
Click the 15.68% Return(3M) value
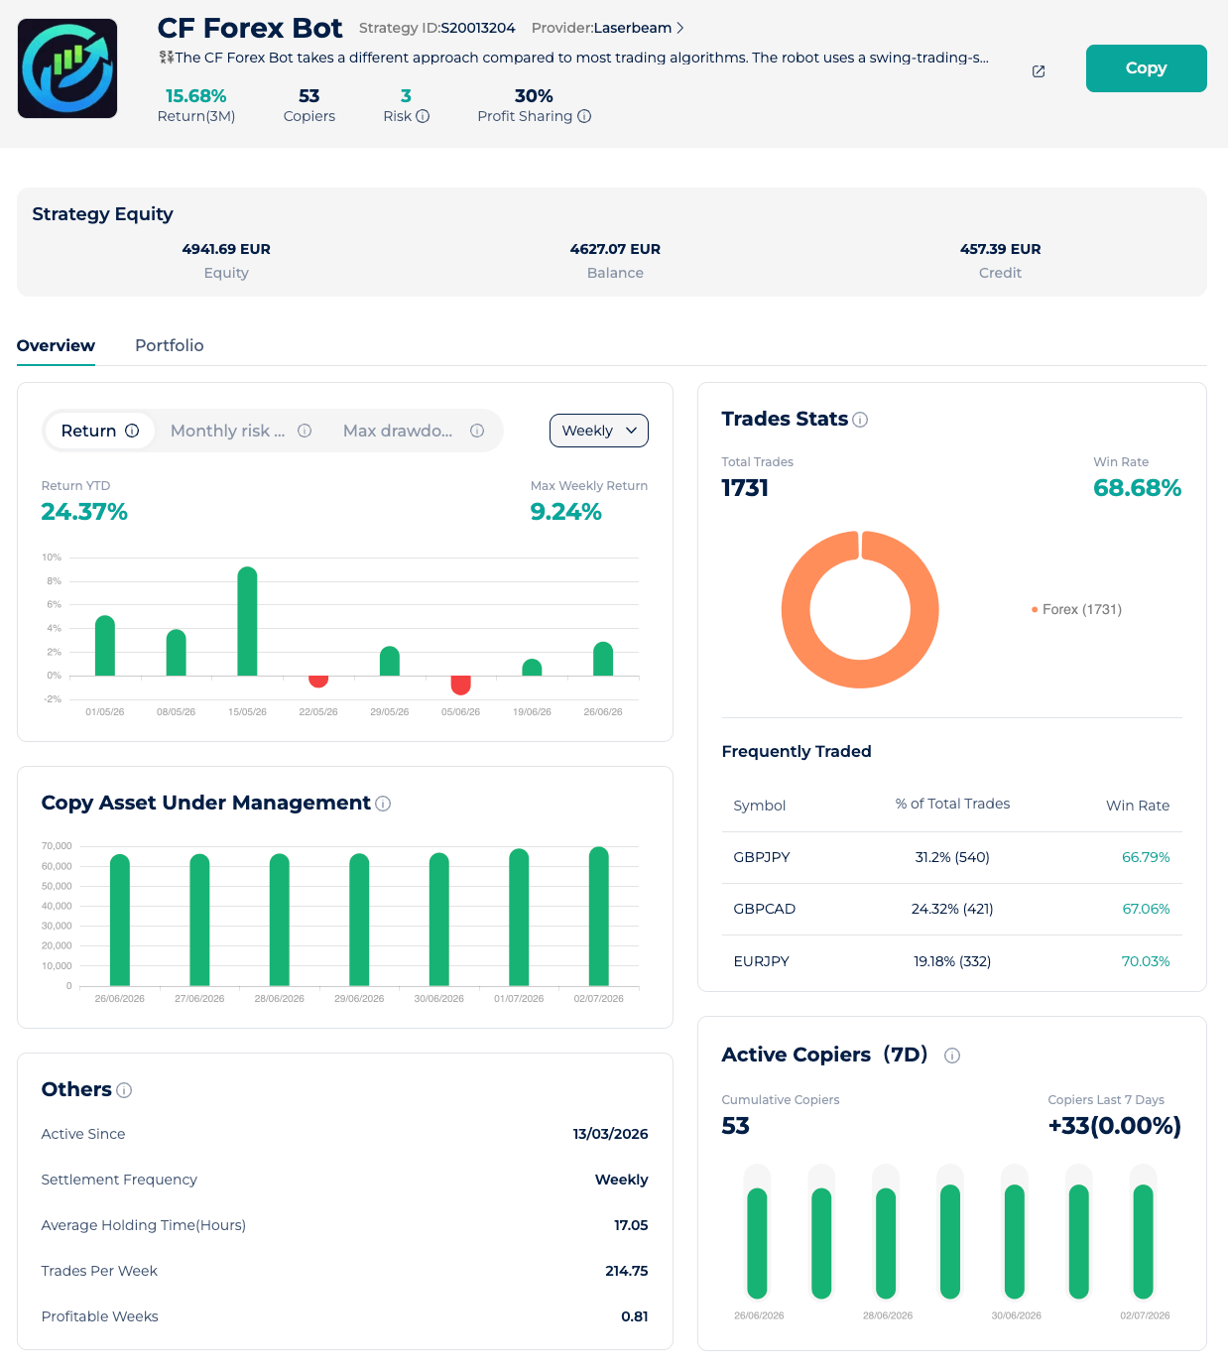pos(196,96)
